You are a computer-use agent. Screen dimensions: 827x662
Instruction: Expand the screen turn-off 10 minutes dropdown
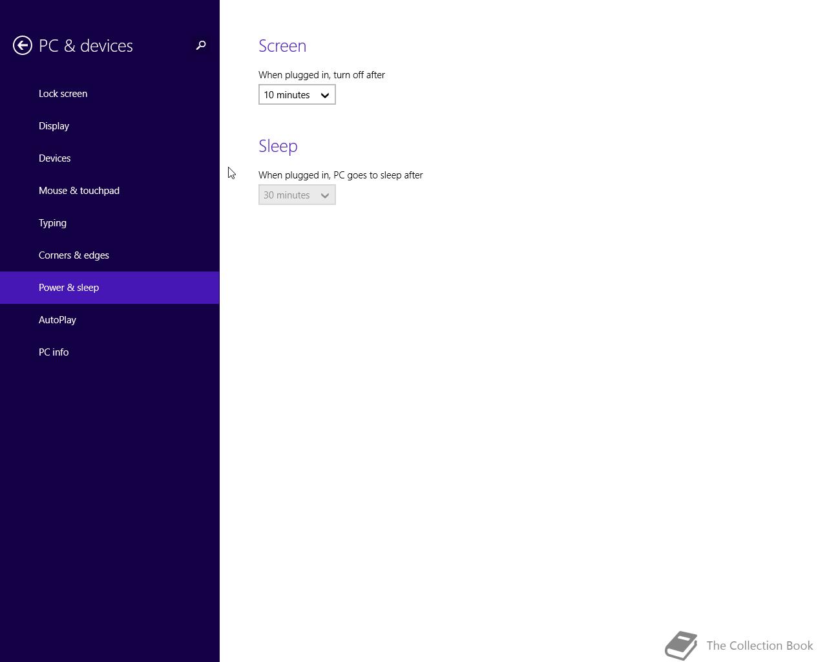(x=297, y=94)
